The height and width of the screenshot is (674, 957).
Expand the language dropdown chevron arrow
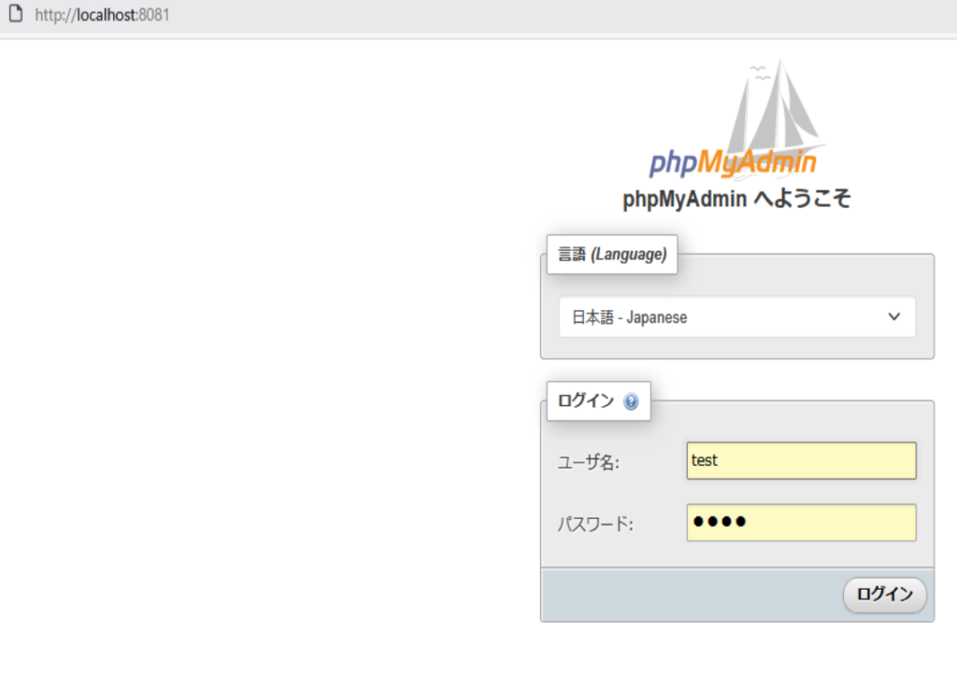pos(894,317)
